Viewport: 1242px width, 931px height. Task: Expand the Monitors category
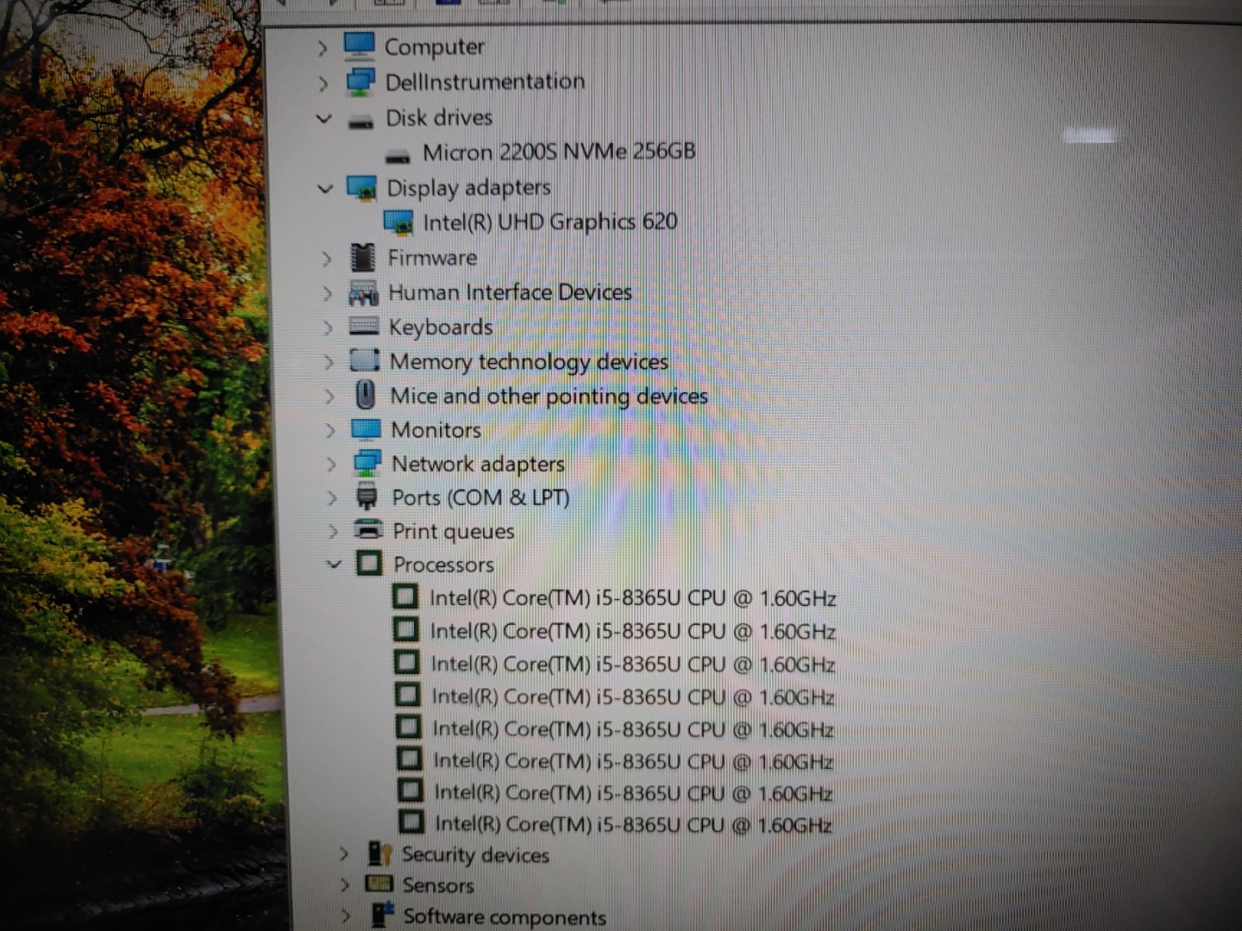click(330, 429)
